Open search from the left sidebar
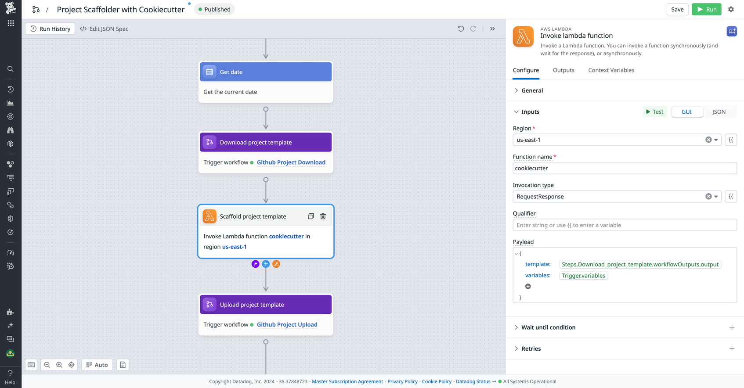 coord(11,69)
